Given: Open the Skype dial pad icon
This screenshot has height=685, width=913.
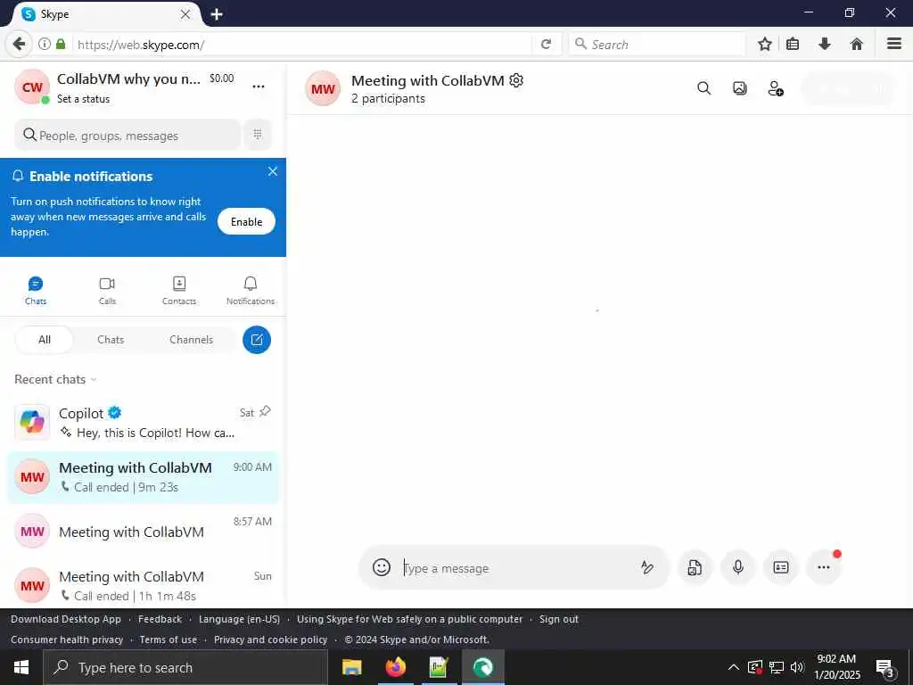Looking at the screenshot, I should point(258,135).
